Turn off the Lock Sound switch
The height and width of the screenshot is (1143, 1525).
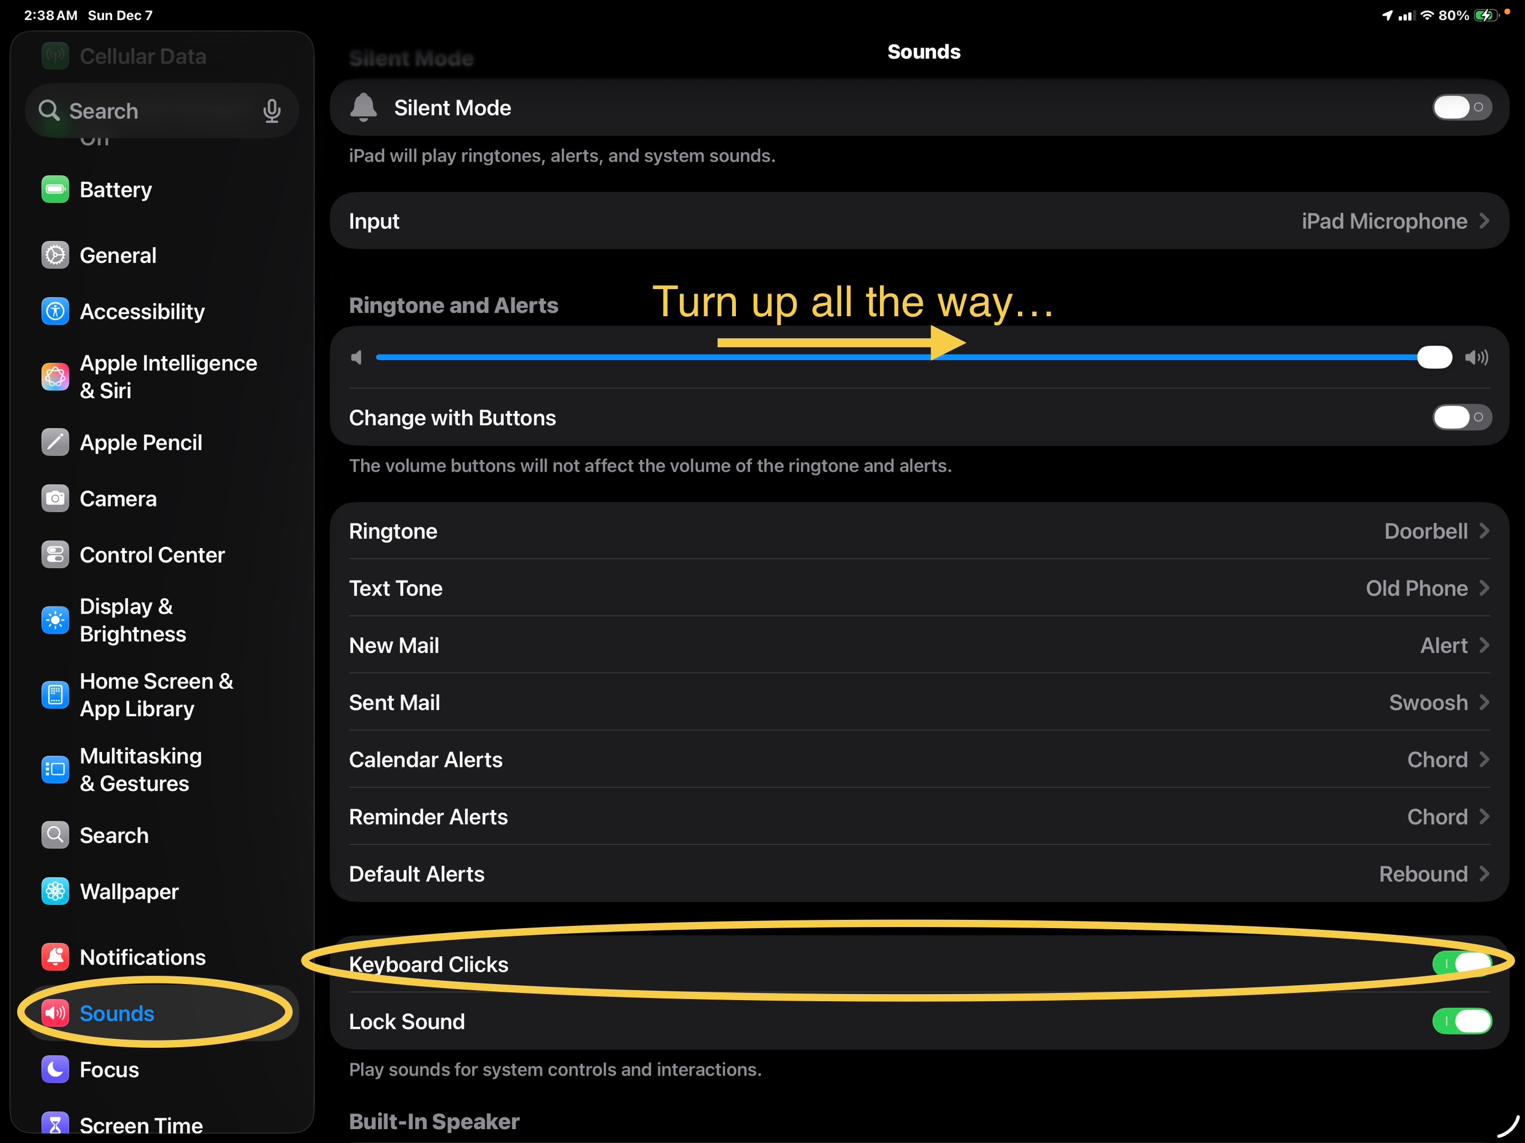1462,1021
